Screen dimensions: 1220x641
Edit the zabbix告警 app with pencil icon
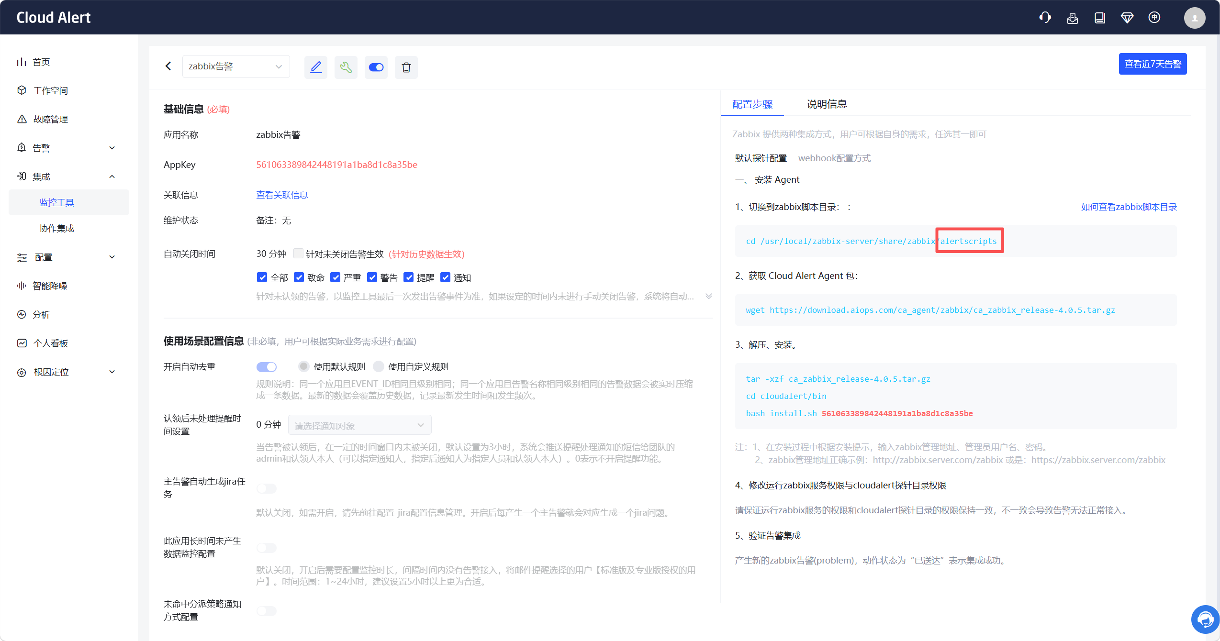click(316, 67)
